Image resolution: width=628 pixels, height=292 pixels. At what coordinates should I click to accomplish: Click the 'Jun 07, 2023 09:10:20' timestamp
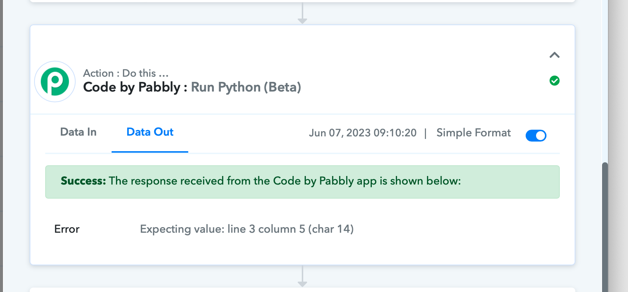pyautogui.click(x=363, y=133)
